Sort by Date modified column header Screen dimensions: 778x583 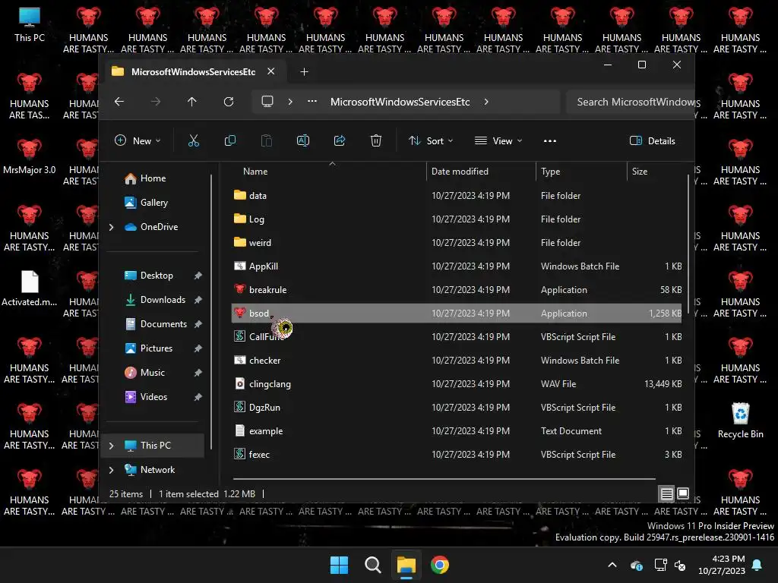[460, 172]
